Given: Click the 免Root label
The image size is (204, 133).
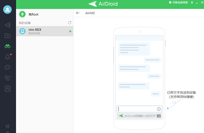Looking at the screenshot, I should click(34, 14).
